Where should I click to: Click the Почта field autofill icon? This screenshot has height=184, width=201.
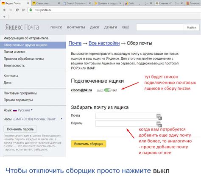point(159,117)
